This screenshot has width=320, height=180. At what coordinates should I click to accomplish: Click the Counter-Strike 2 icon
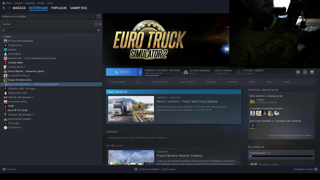5,67
